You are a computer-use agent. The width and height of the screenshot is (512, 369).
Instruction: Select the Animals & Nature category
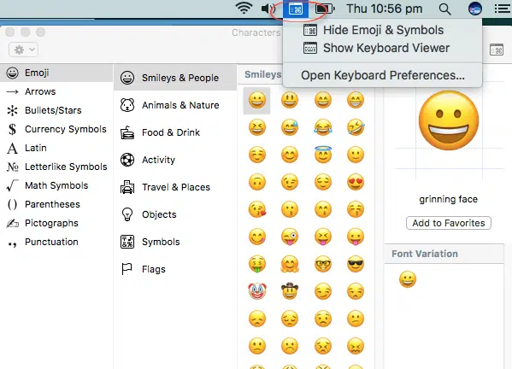(175, 105)
